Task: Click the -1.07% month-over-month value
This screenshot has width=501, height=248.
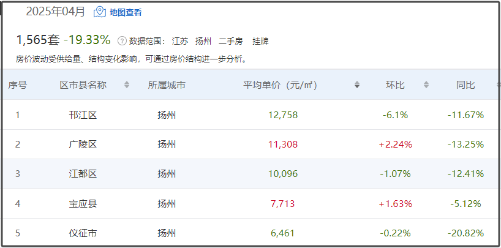Action: pyautogui.click(x=395, y=174)
